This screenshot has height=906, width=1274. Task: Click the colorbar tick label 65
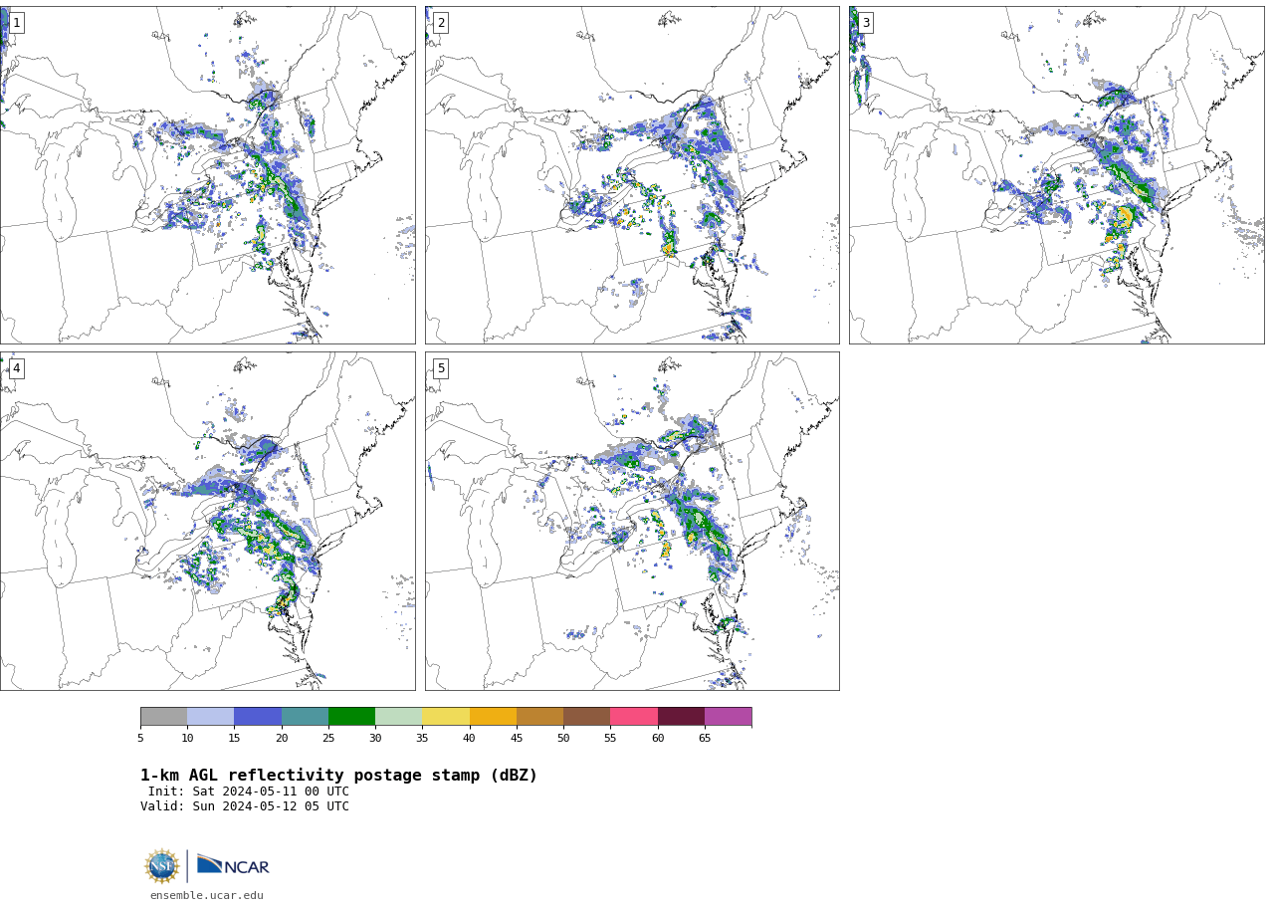[x=705, y=739]
